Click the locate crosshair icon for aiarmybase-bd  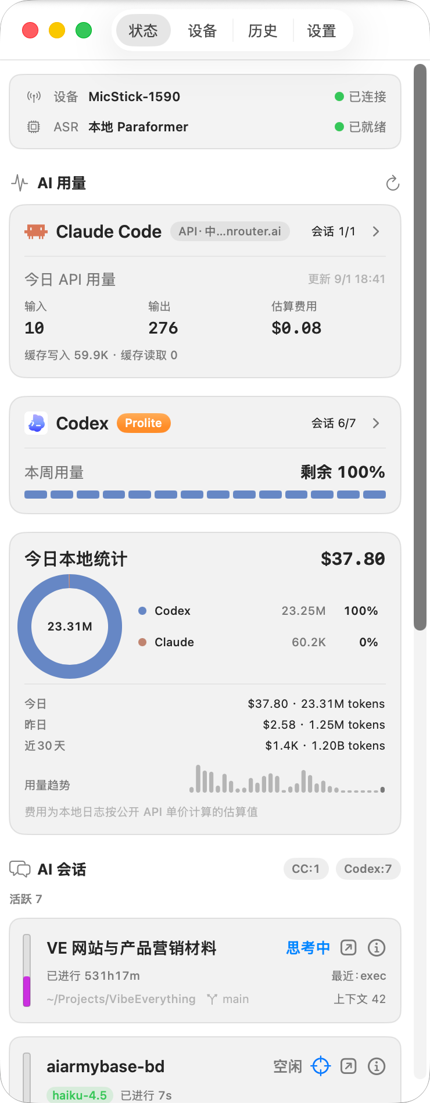tap(321, 1066)
